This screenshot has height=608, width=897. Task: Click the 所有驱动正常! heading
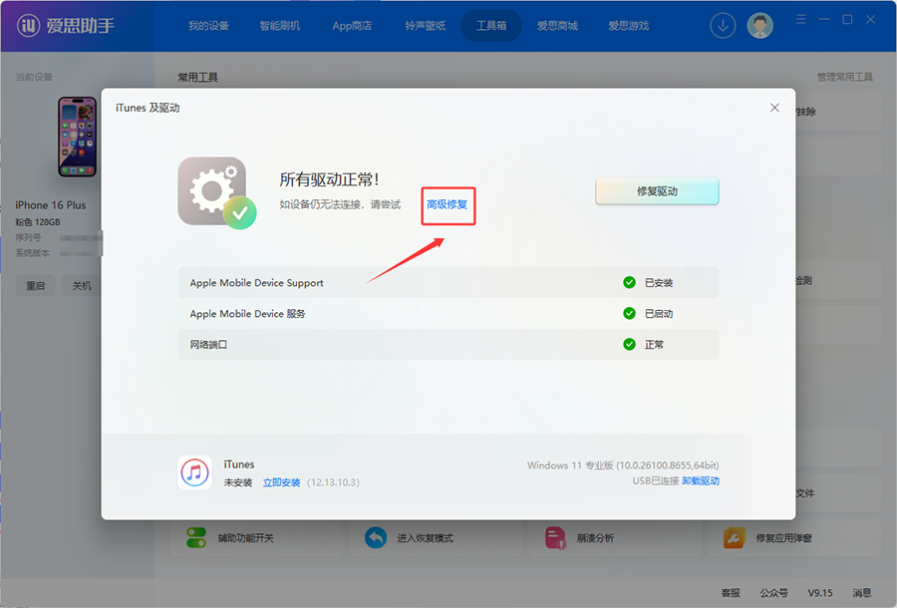pos(329,179)
